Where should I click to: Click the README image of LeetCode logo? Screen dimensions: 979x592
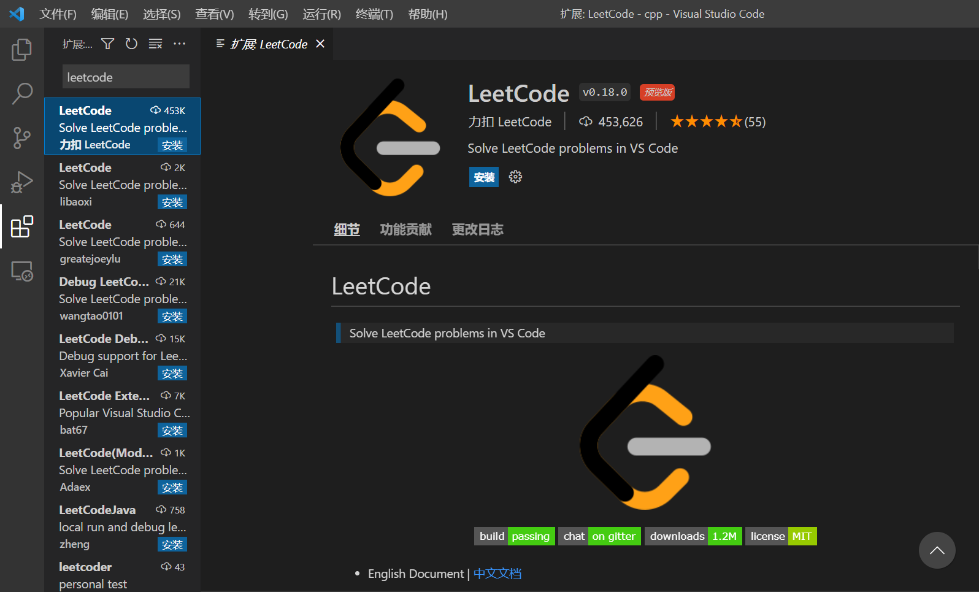(x=645, y=432)
